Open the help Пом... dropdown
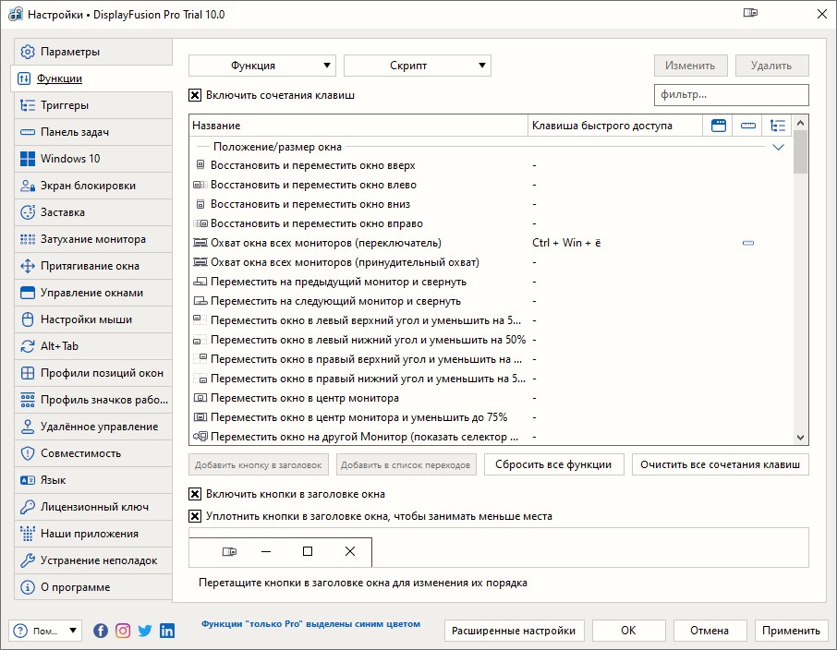This screenshot has height=650, width=837. click(x=45, y=631)
